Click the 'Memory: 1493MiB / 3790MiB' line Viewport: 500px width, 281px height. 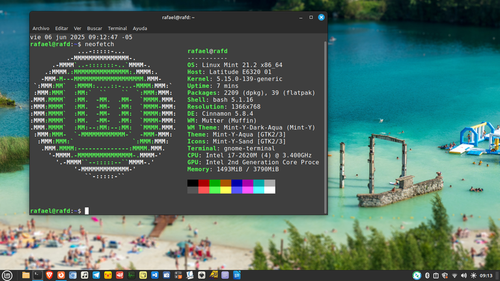[233, 170]
